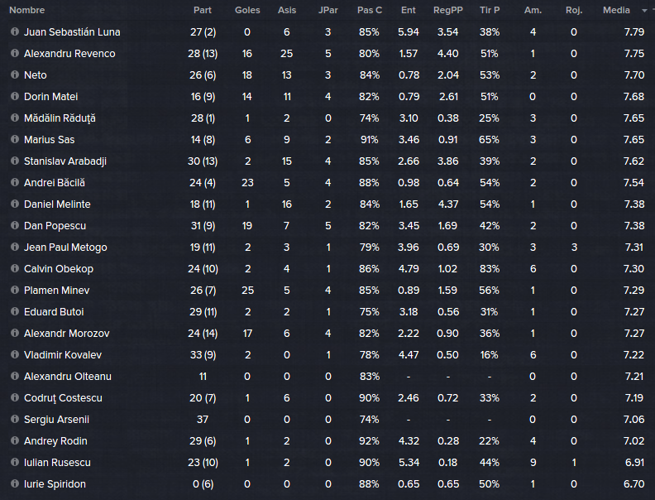This screenshot has height=500, width=655.
Task: Select Stanislav Arabadji player name
Action: [x=65, y=161]
